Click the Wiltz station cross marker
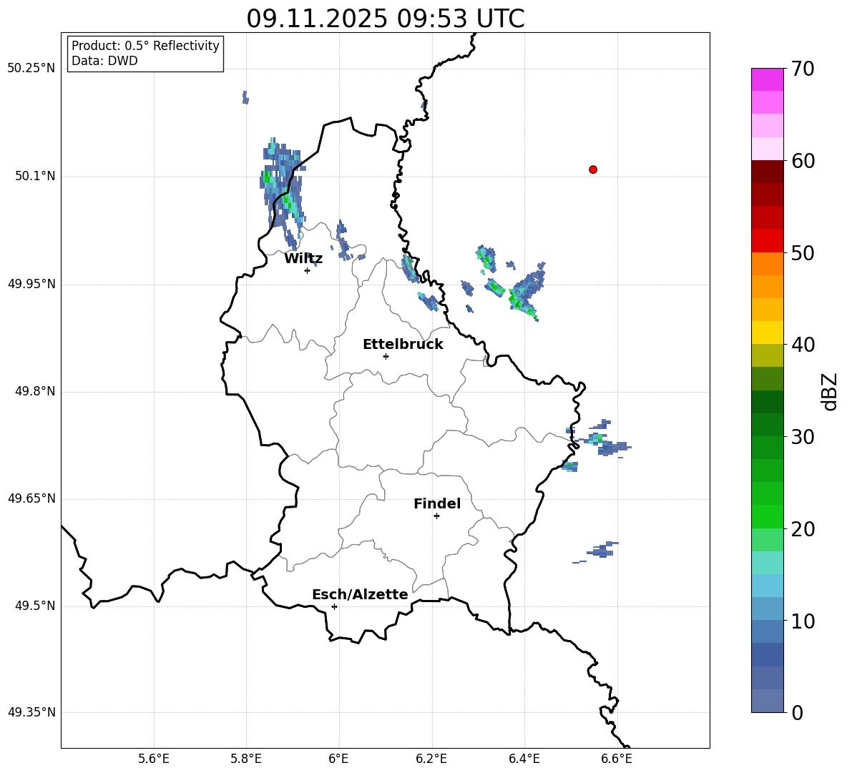Viewport: 847px width, 773px height. tap(307, 270)
